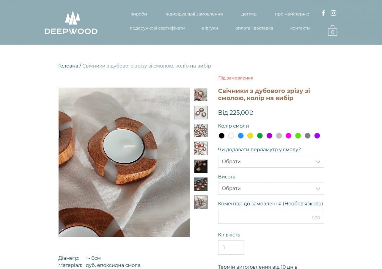The image size is (382, 269).
Task: Select the first product thumbnail image
Action: 201,95
